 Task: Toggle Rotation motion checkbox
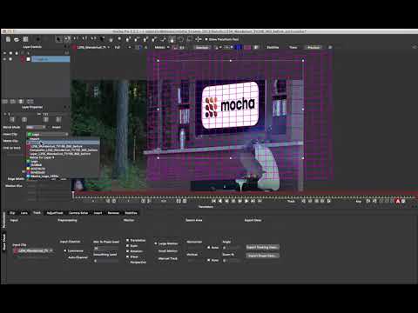tap(127, 251)
